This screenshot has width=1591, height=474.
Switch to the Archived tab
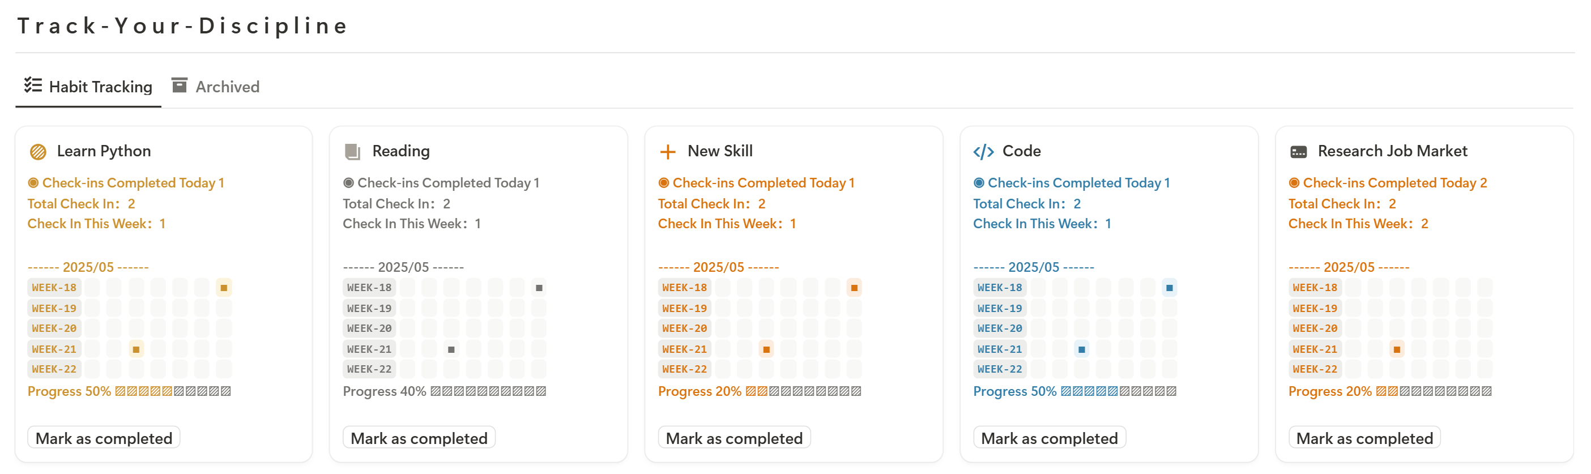point(216,87)
